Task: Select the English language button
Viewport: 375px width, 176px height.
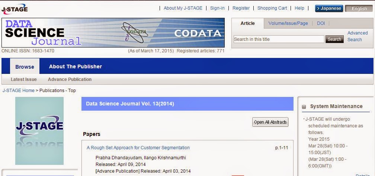Action: [359, 9]
